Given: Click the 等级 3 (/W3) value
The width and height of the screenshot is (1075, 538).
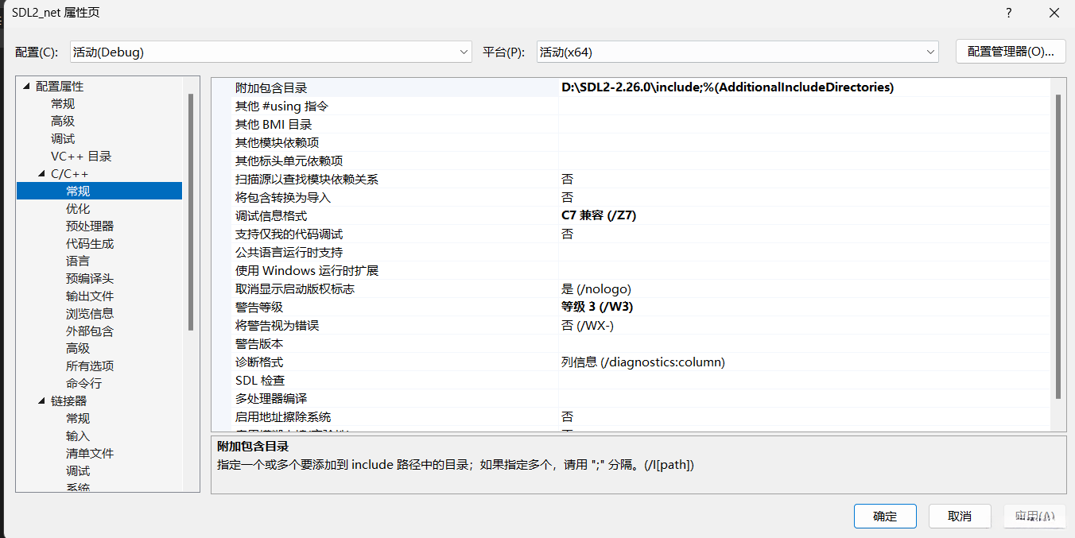Looking at the screenshot, I should (x=597, y=307).
